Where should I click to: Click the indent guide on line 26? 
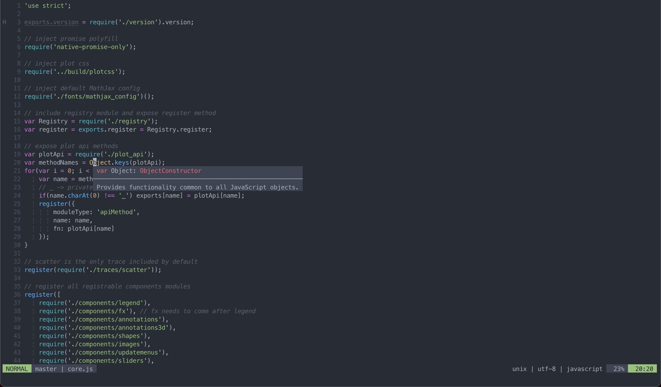pyautogui.click(x=33, y=212)
